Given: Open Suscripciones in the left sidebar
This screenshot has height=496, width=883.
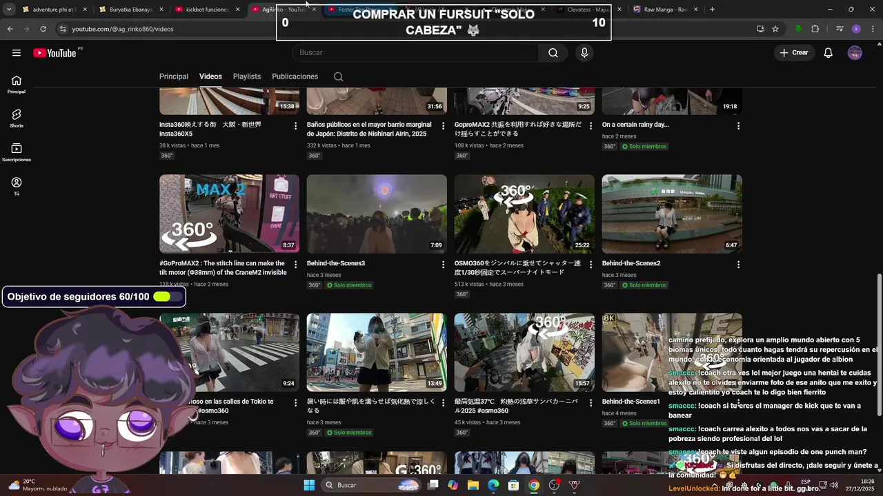Looking at the screenshot, I should (x=17, y=152).
